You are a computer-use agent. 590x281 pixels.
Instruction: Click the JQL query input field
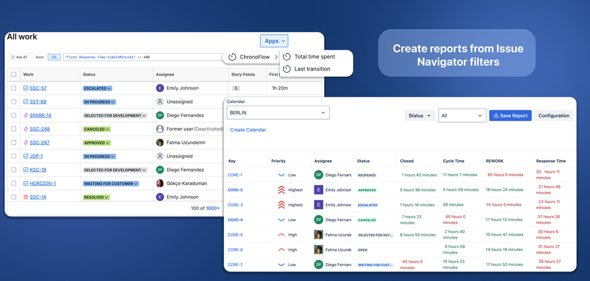click(143, 57)
